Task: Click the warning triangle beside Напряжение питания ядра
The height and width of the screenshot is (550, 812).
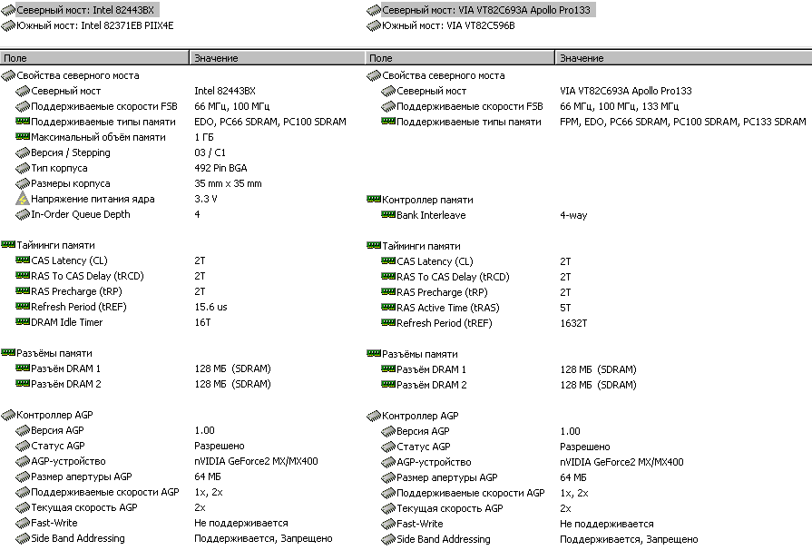Action: (x=23, y=199)
